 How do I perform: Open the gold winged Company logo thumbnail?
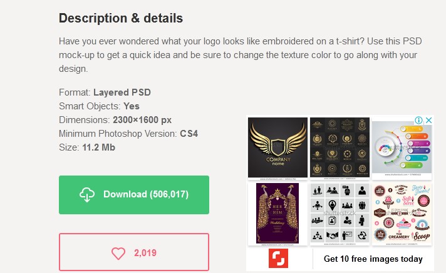pos(277,148)
